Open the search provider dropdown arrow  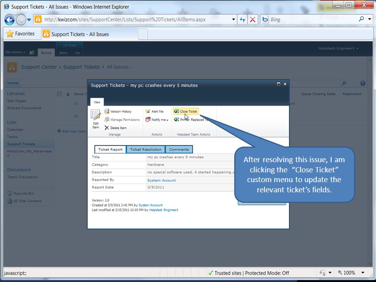point(369,19)
